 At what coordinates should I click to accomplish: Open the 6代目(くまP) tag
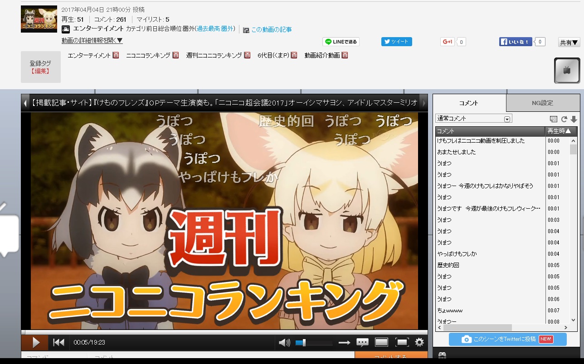coord(273,55)
